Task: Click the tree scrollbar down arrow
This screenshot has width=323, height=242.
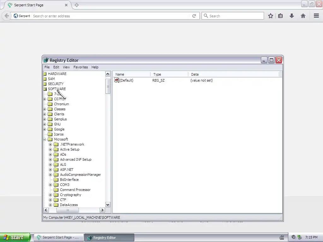Action: [x=108, y=205]
